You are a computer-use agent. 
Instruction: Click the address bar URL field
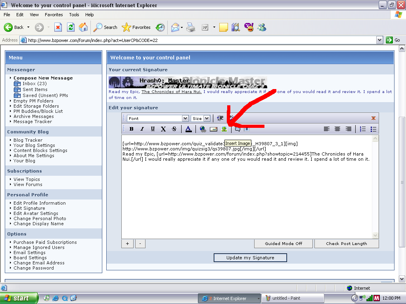[x=198, y=40]
